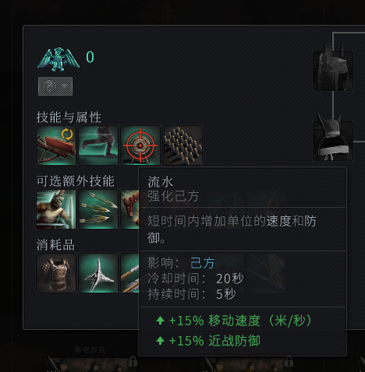Click the 己方 affected target link
This screenshot has width=365, height=372.
click(203, 263)
